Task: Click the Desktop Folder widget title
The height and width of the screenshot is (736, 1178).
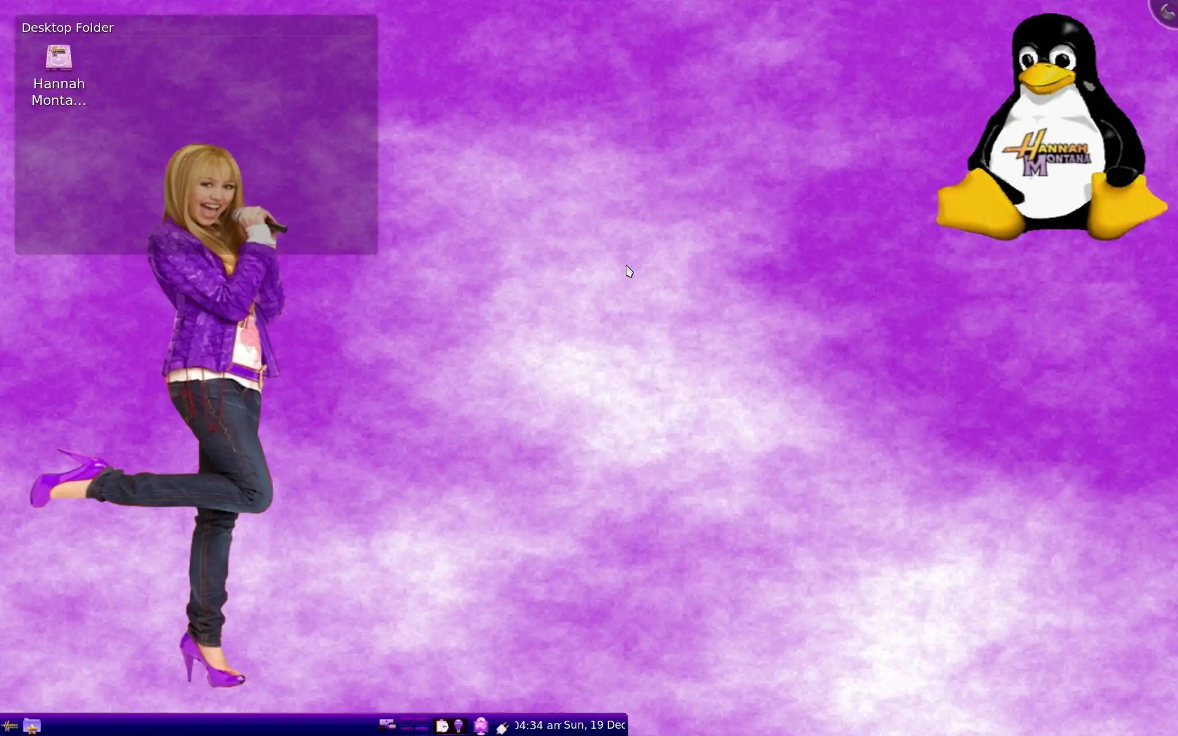Action: [67, 28]
